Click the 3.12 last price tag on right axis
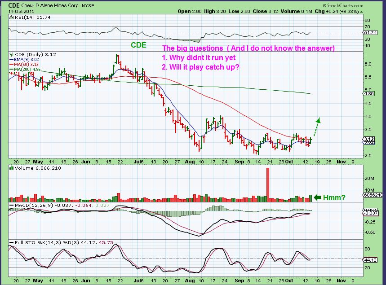The image size is (386, 285). point(369,139)
